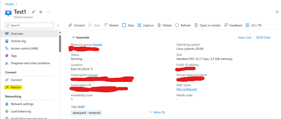Collapse the Essentials section
The image size is (281, 119).
coord(81,38)
